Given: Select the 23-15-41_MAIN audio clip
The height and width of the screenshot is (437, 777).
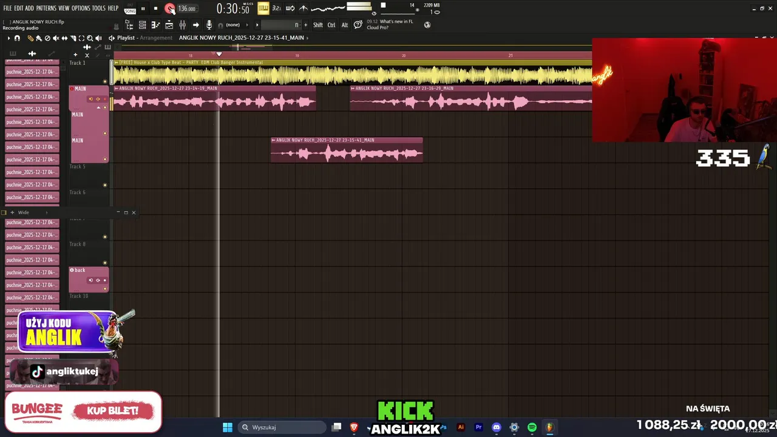Looking at the screenshot, I should coord(347,149).
